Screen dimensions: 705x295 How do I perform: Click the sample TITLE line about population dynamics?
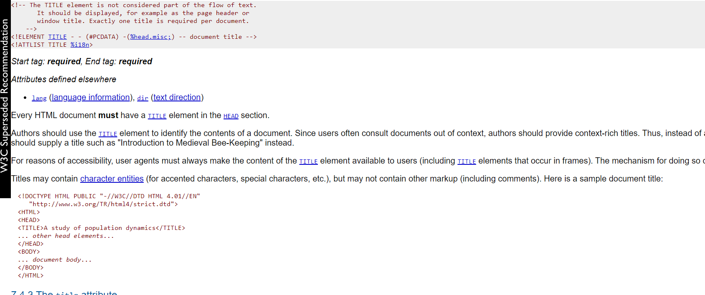[101, 228]
